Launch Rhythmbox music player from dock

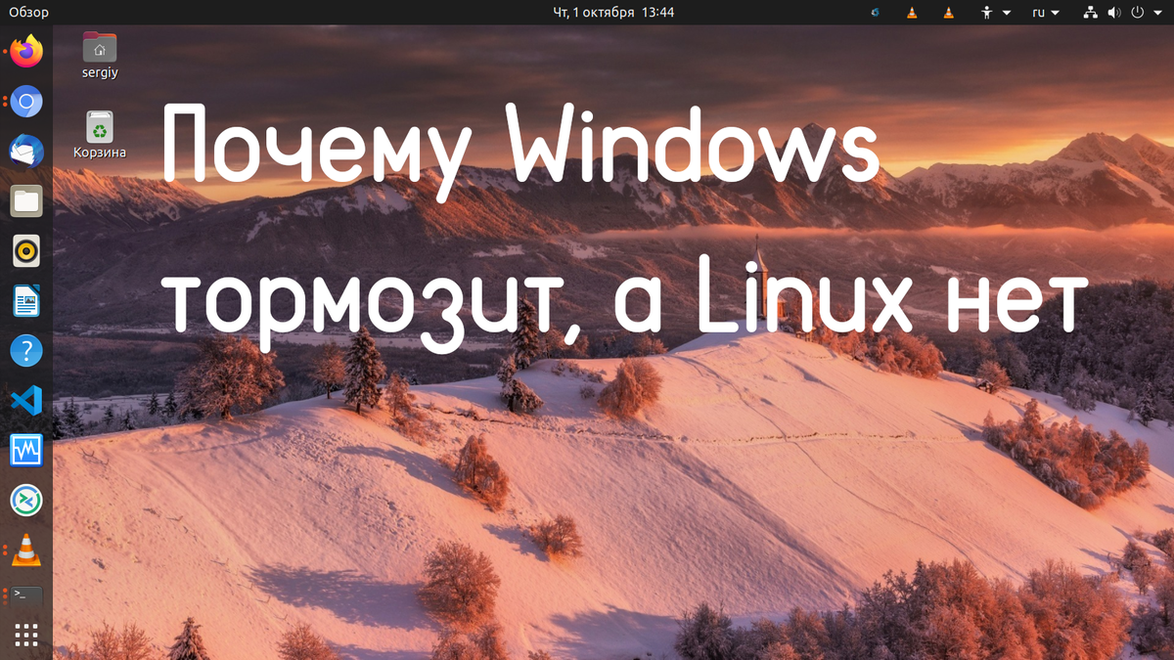[x=26, y=251]
